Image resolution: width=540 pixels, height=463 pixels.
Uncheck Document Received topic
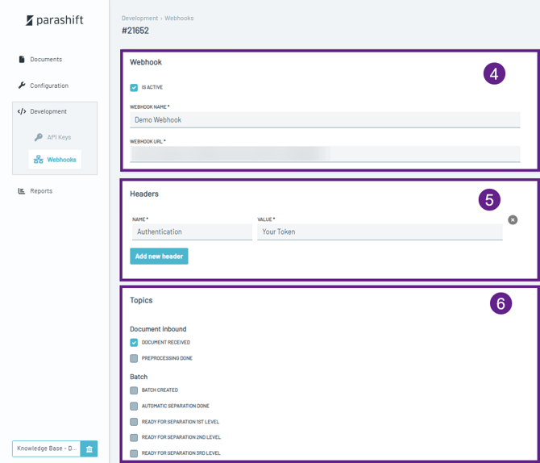134,342
